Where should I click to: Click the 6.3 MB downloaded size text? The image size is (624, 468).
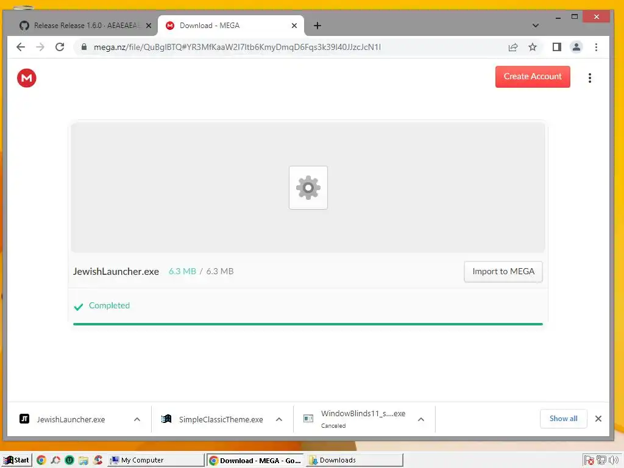(x=182, y=271)
